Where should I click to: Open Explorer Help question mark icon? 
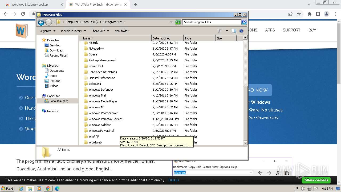[x=241, y=31]
